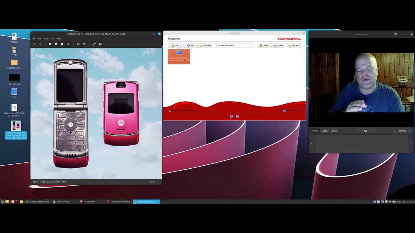Switch to Video mode in Cheese
Viewport: 415px width, 233px height.
pos(325,131)
